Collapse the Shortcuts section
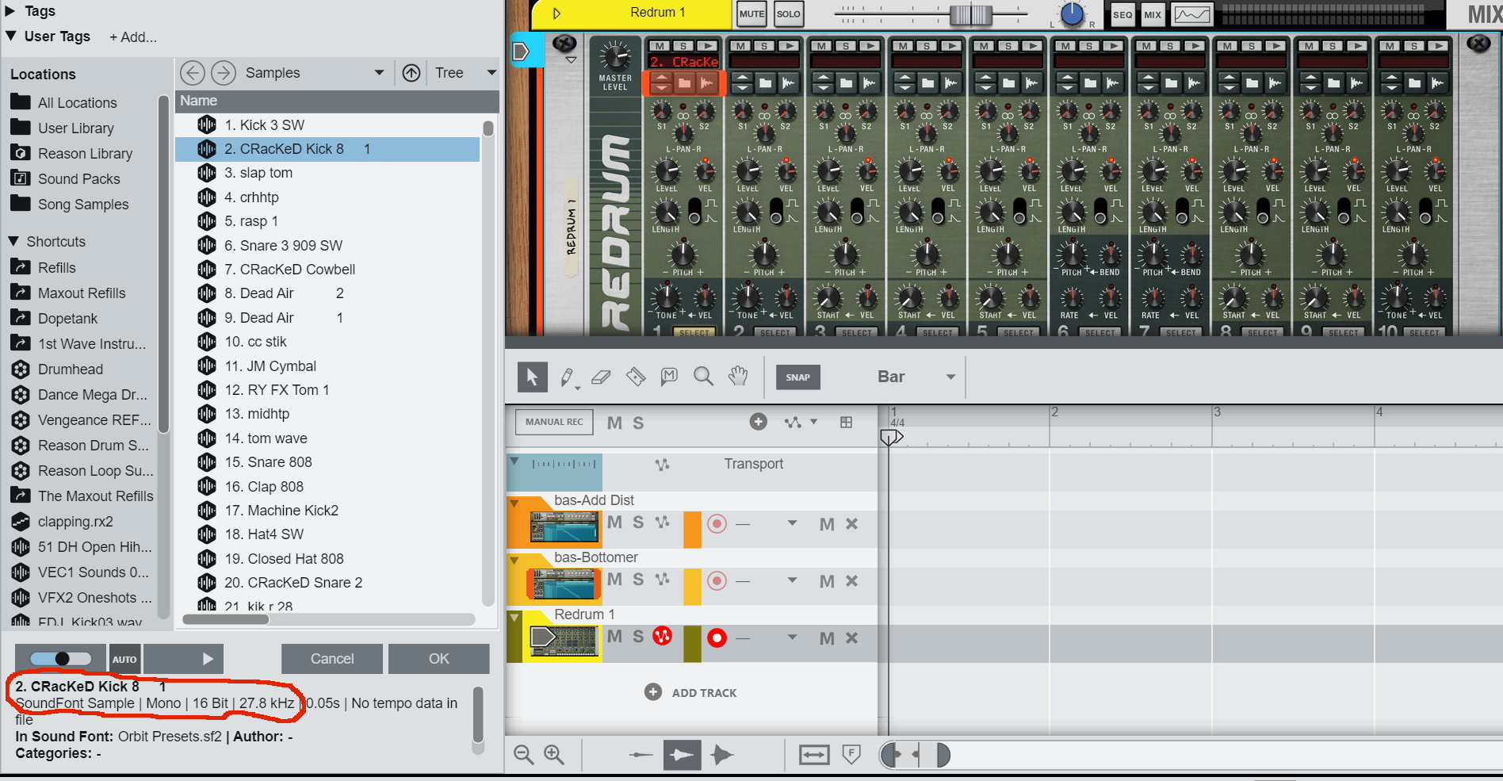Viewport: 1503px width, 781px height. [x=13, y=242]
